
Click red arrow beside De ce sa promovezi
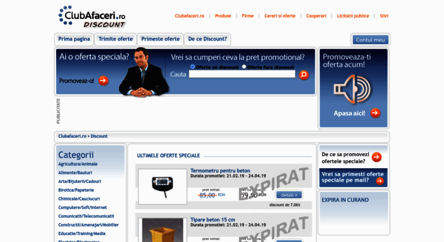point(377,157)
